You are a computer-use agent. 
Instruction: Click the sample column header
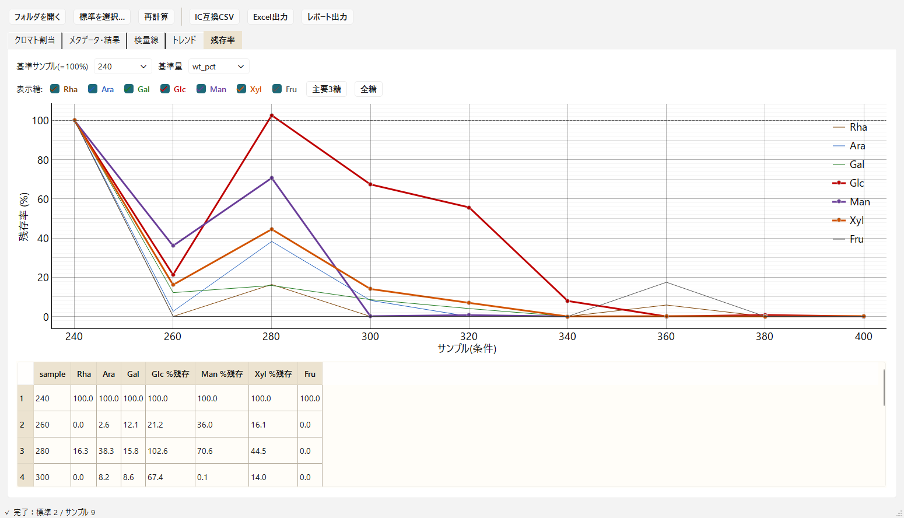click(52, 374)
